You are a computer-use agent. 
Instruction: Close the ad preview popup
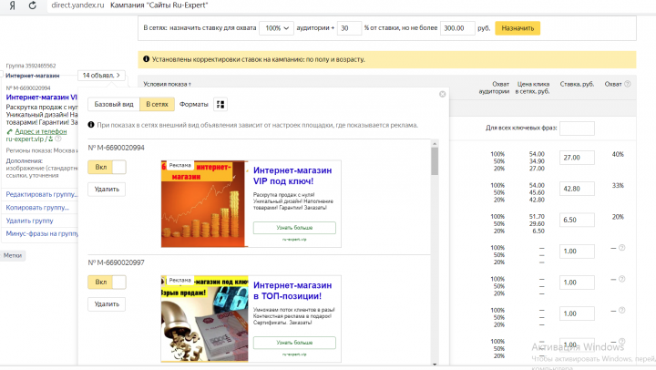tap(442, 94)
